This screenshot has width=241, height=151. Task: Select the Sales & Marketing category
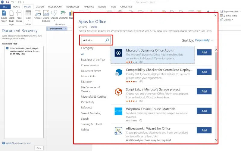click(x=91, y=113)
